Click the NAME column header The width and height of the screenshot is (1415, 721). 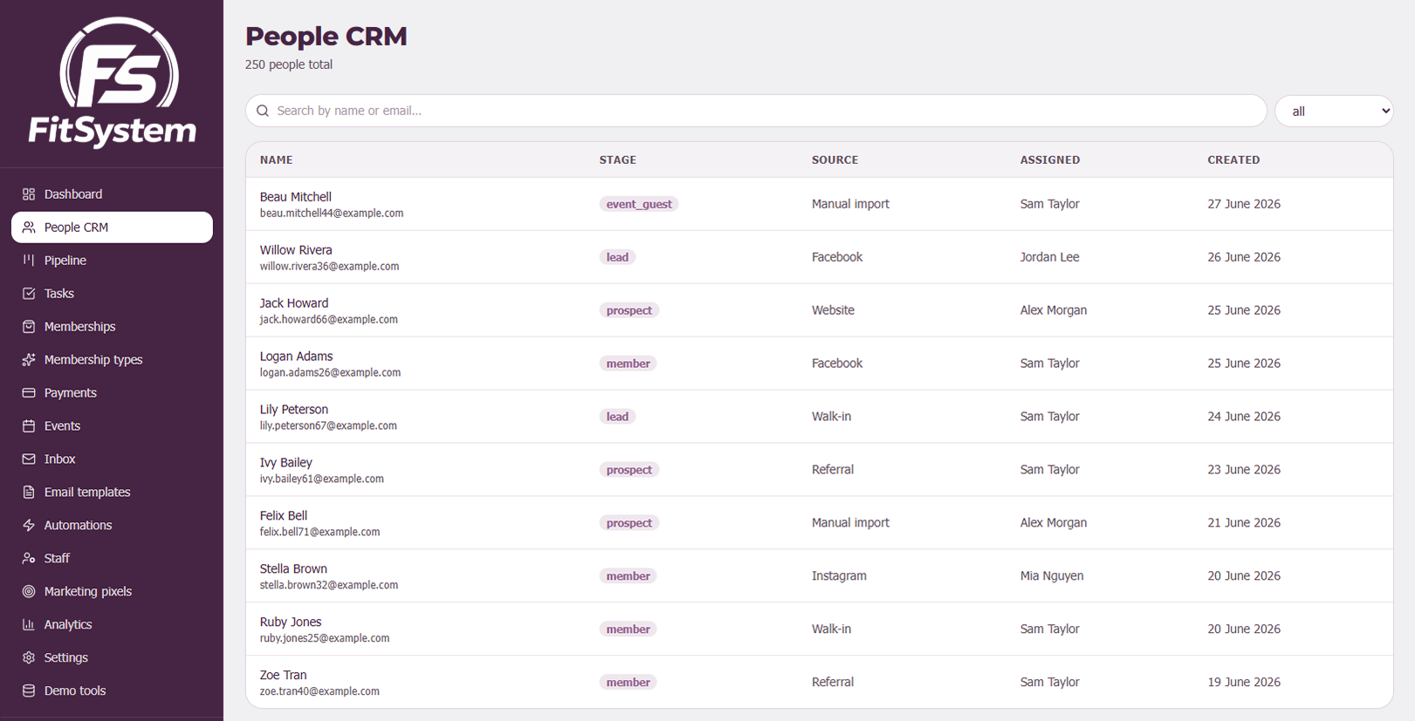coord(276,160)
